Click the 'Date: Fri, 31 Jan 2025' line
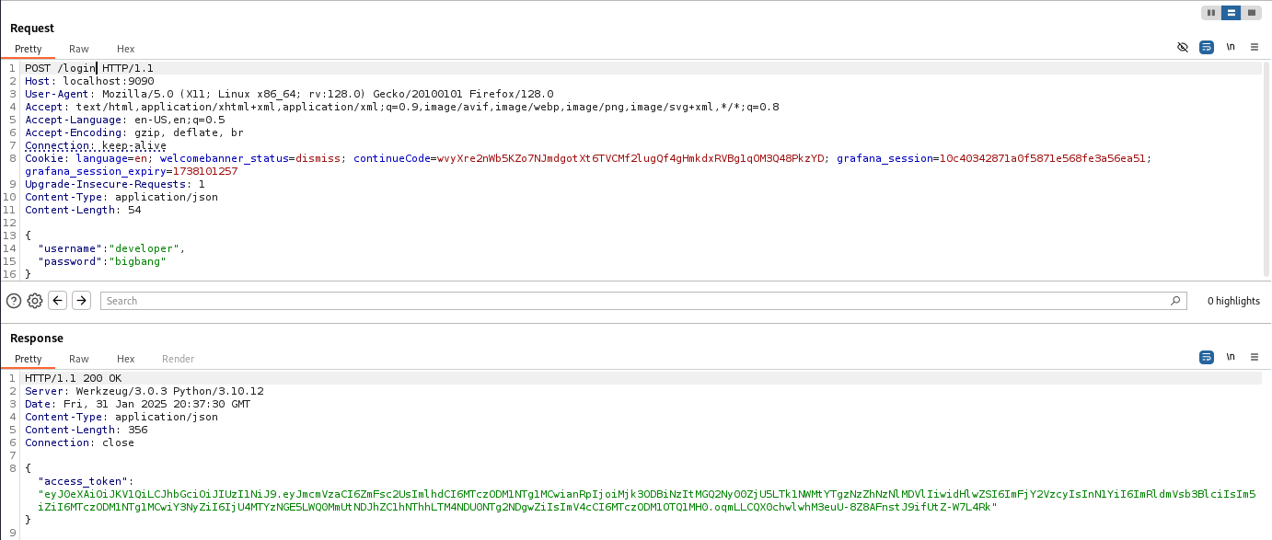Viewport: 1272px width, 540px height. tap(137, 404)
